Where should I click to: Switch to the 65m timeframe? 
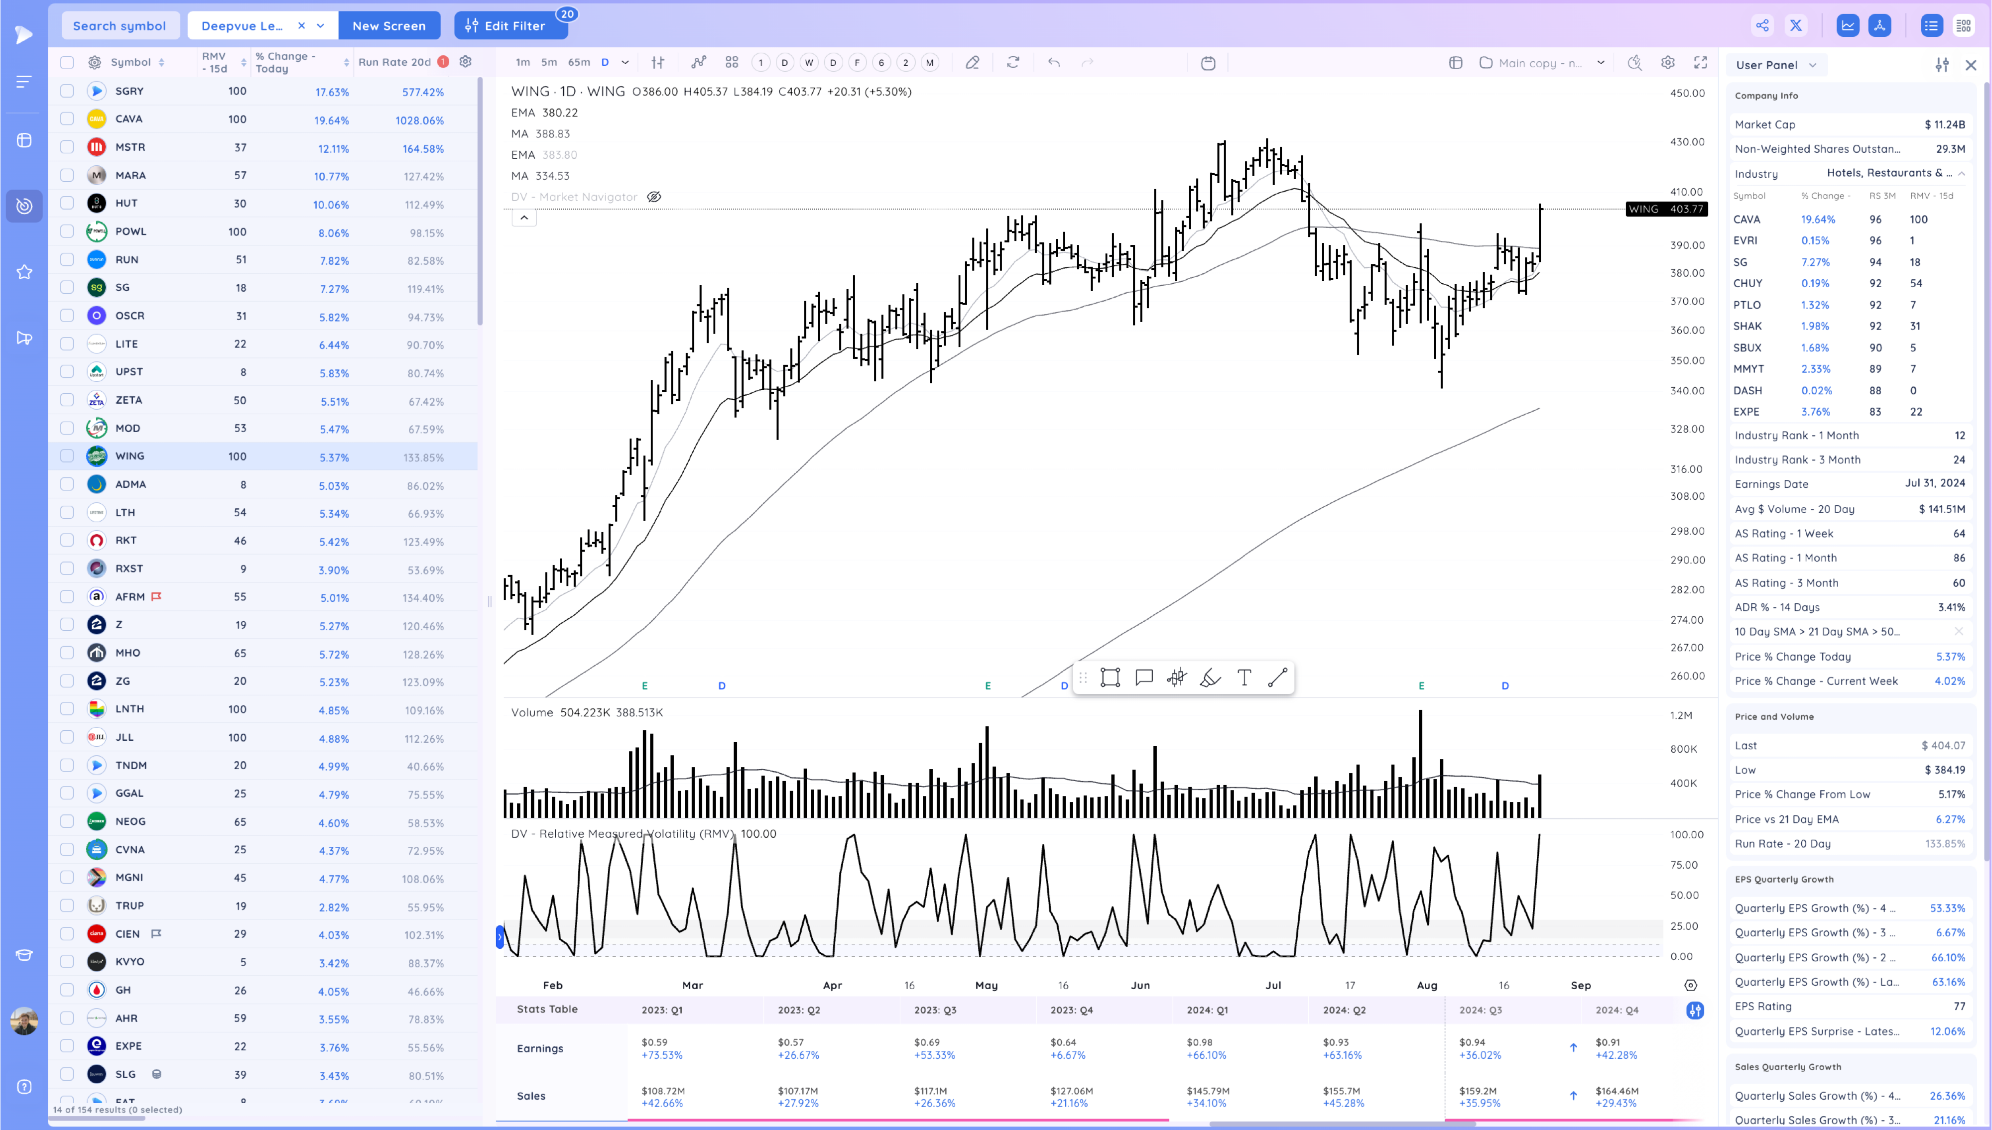pos(578,63)
